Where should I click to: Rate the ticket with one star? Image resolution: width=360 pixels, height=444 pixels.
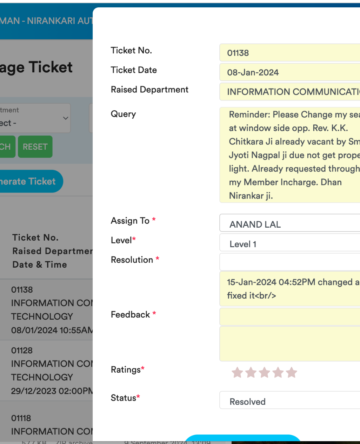237,372
